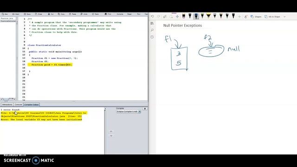
Task: Click code line 14 declaring Fraction f2
Action: [40, 61]
